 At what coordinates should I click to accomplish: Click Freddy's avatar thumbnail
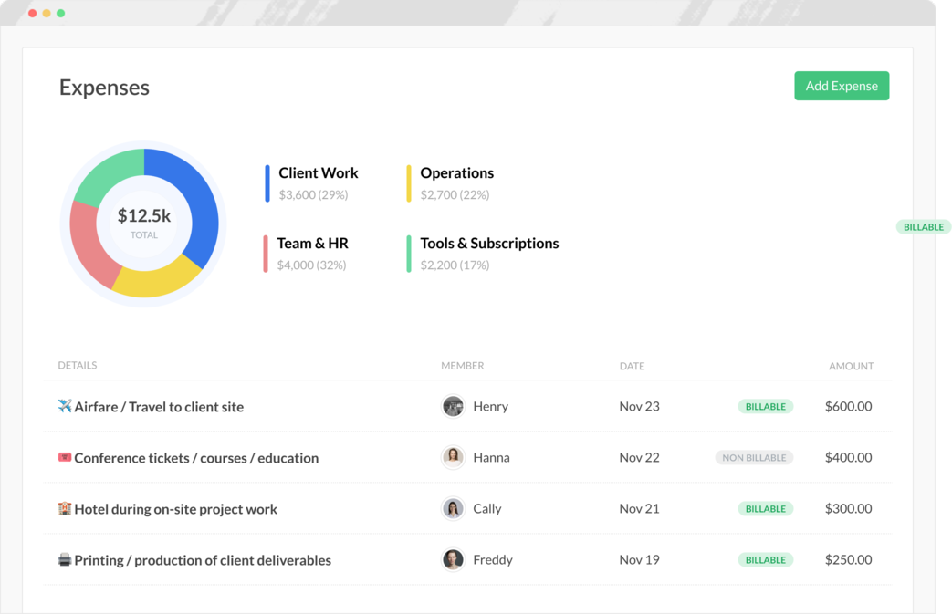click(453, 559)
